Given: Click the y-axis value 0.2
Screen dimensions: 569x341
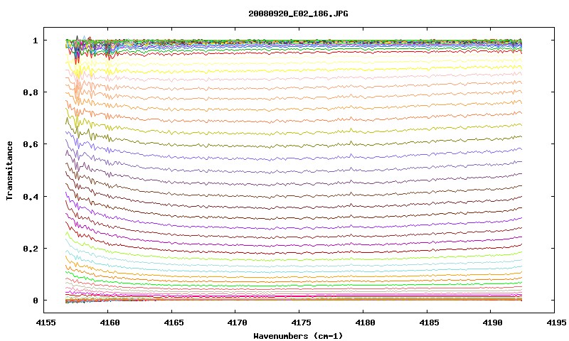Looking at the screenshot, I should pos(31,249).
